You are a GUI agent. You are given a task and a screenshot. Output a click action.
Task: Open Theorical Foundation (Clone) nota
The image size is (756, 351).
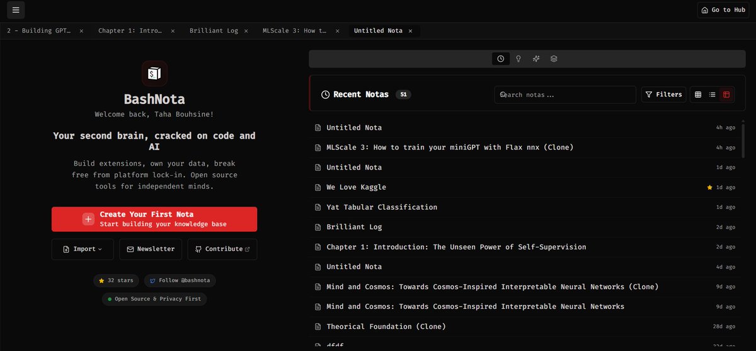(525, 326)
